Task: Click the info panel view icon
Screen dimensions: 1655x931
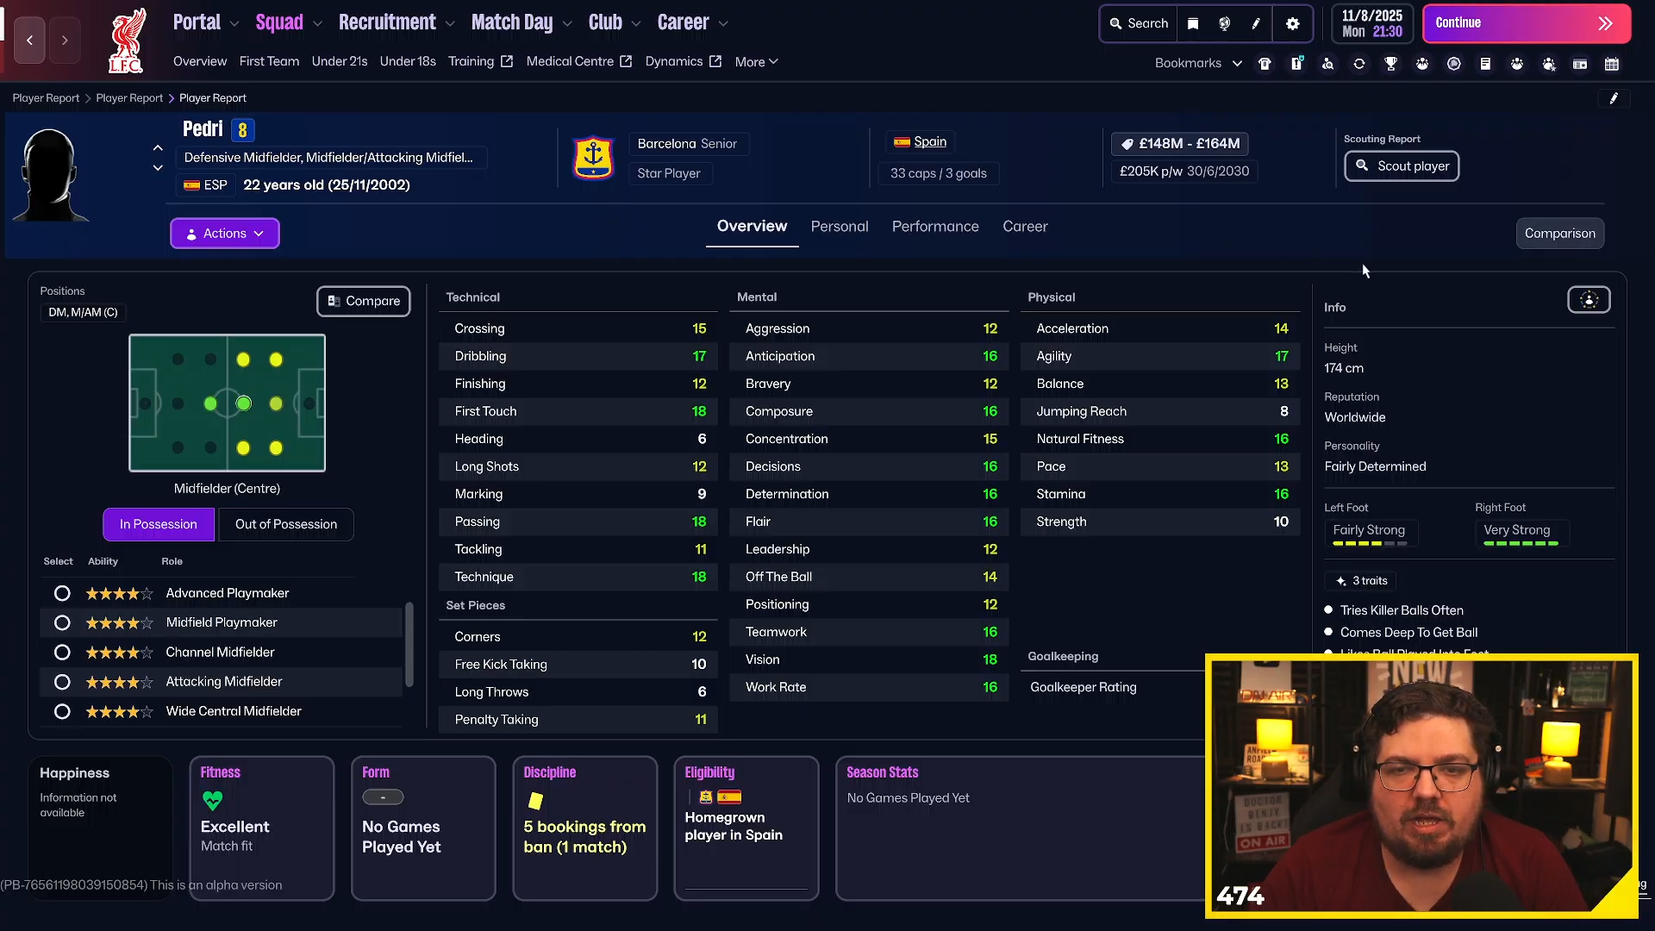Action: tap(1589, 300)
